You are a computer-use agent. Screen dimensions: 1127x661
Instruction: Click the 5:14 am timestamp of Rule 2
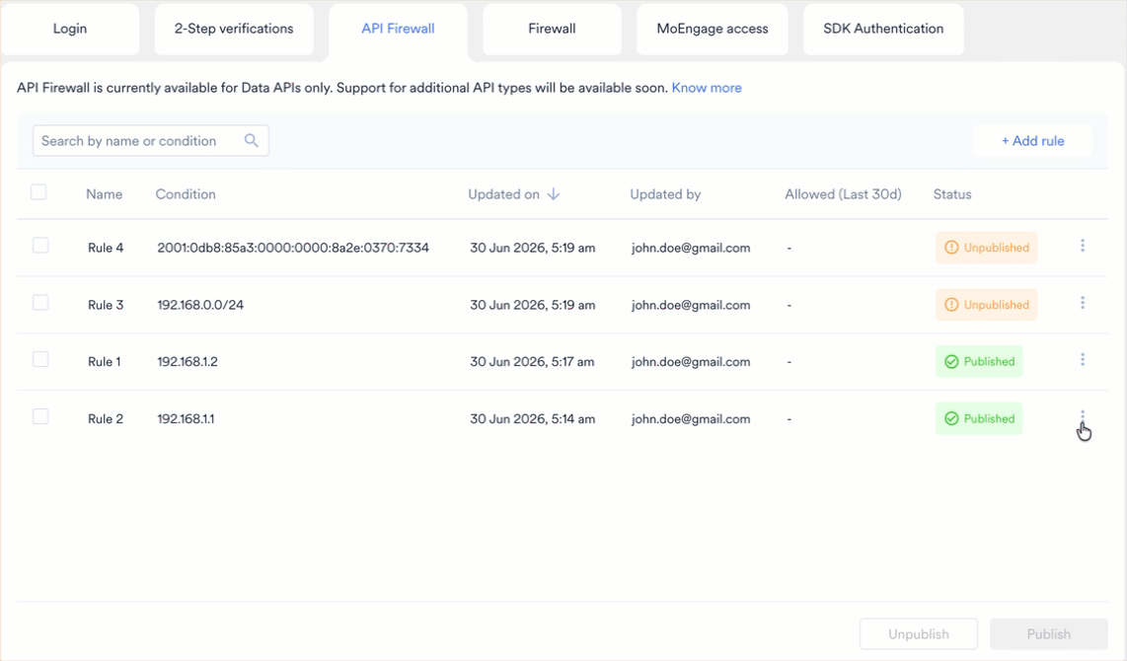(533, 419)
